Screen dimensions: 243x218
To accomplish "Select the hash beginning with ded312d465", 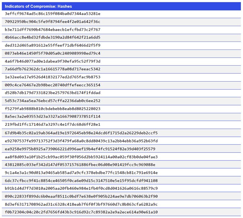I will pos(52,45).
